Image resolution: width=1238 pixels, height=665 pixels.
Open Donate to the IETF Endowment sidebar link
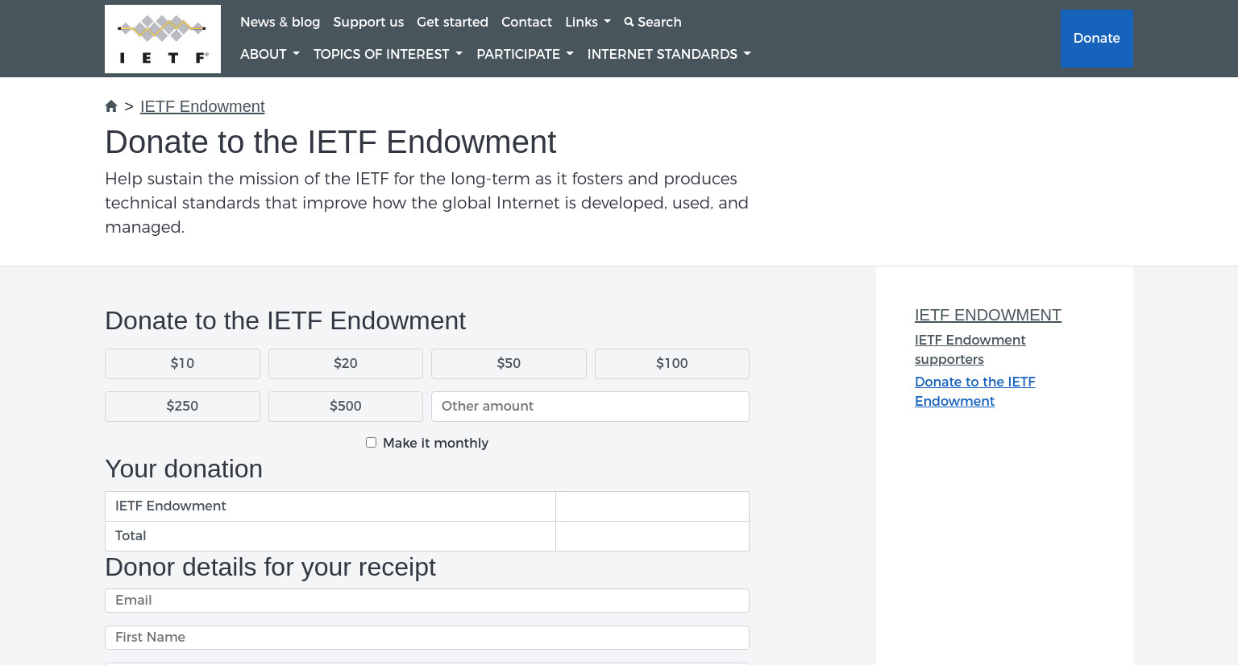tap(975, 391)
